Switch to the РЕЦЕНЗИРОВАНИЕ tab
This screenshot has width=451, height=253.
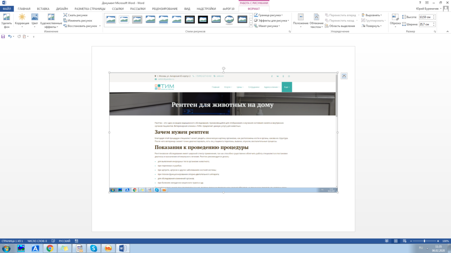(x=165, y=9)
